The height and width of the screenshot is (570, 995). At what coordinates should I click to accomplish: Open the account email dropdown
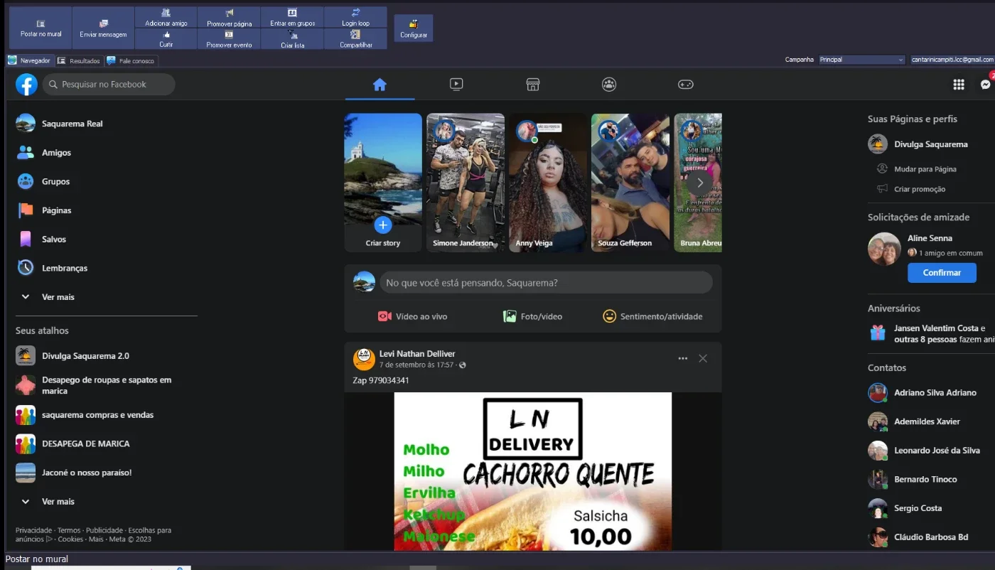tap(952, 60)
